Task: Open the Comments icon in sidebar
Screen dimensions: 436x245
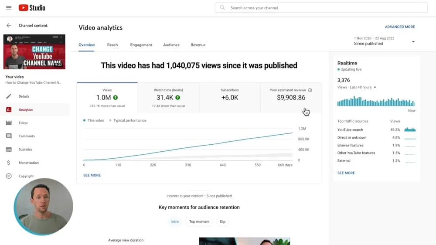Action: click(9, 136)
